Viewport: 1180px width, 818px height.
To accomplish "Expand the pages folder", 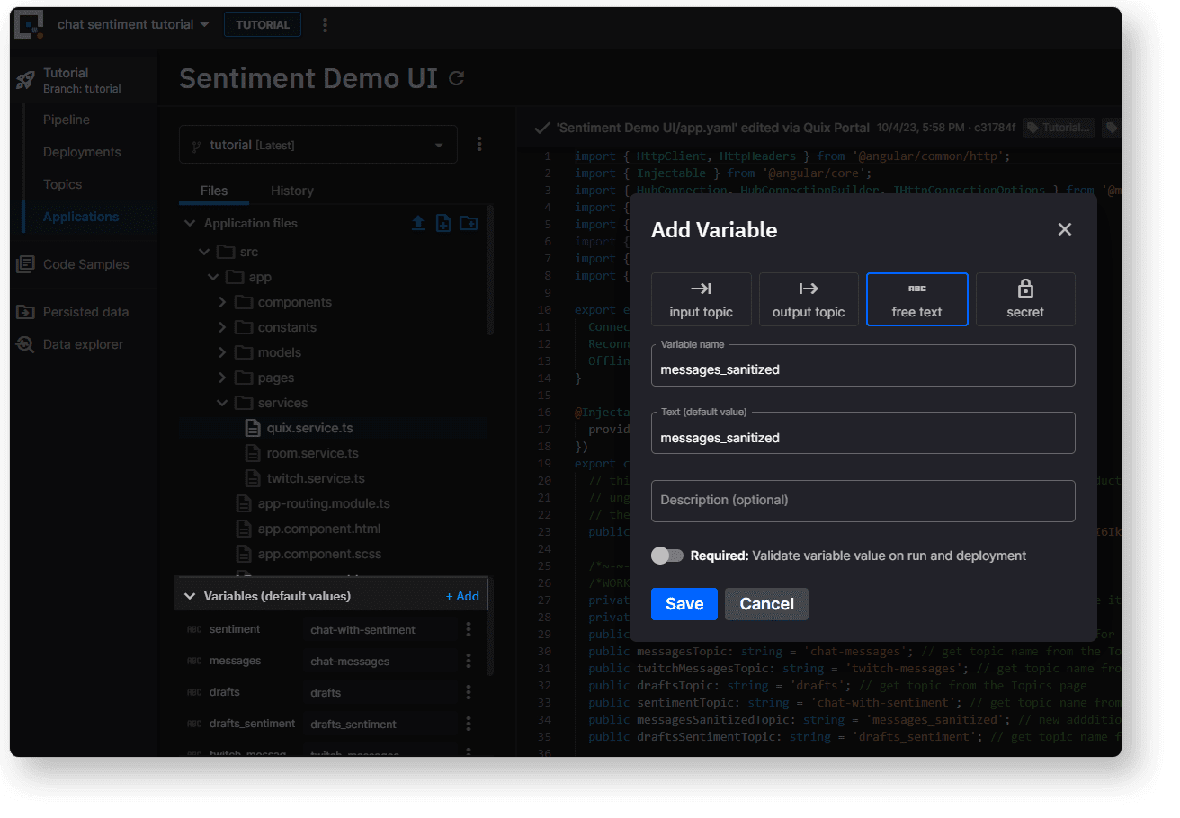I will 222,378.
